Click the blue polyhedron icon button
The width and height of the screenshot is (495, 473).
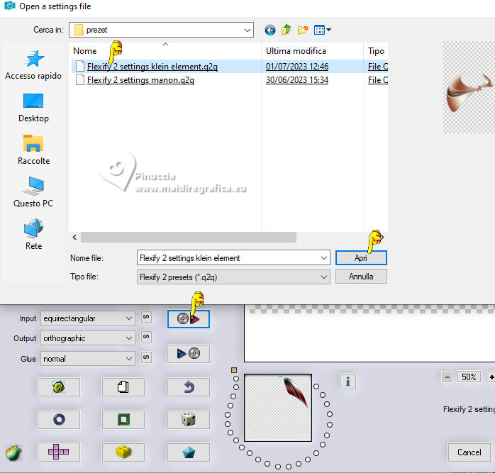188,452
